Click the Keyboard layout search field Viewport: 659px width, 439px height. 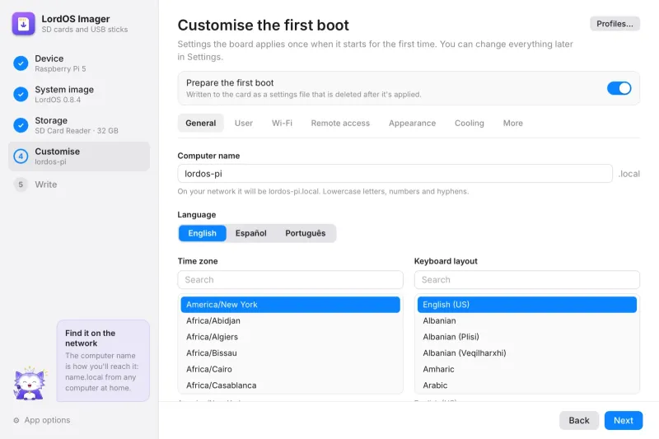[527, 280]
